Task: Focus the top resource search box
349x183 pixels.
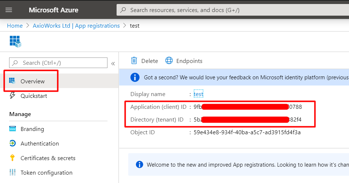Action: pyautogui.click(x=232, y=10)
